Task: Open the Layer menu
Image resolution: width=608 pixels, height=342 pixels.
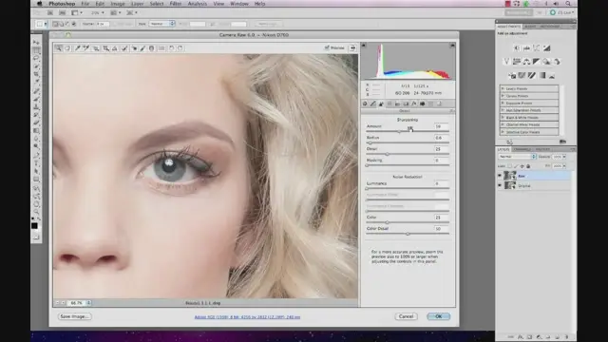Action: pyautogui.click(x=137, y=4)
